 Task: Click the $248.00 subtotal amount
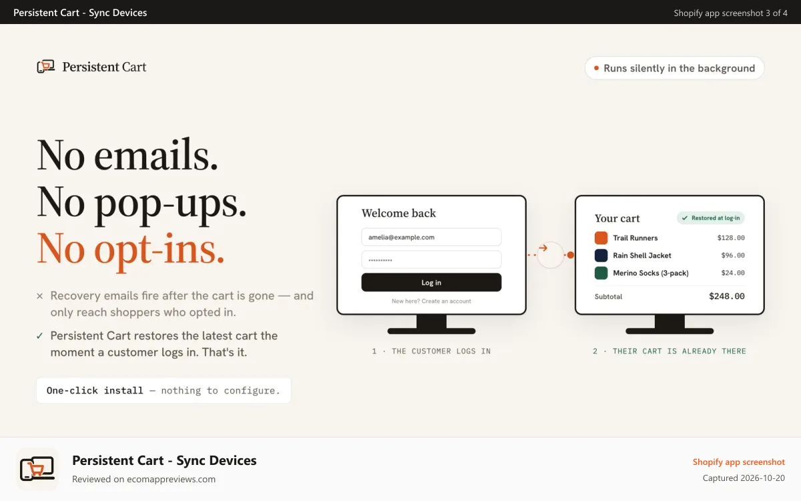(x=727, y=296)
